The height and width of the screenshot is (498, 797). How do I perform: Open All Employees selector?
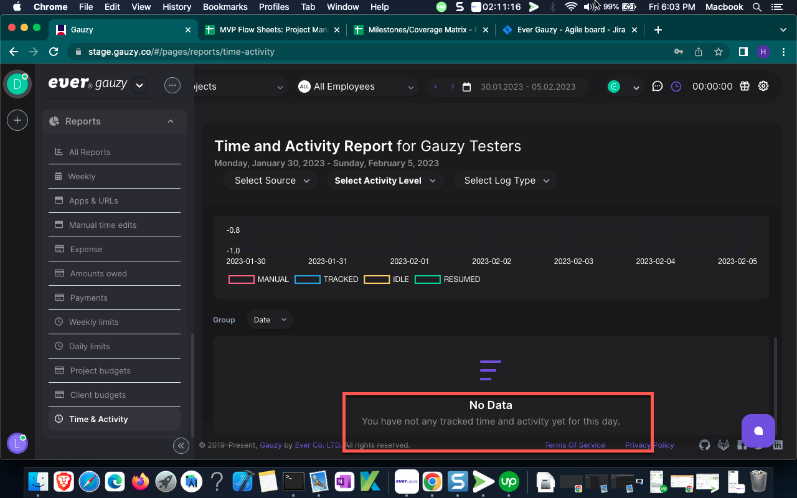(357, 87)
